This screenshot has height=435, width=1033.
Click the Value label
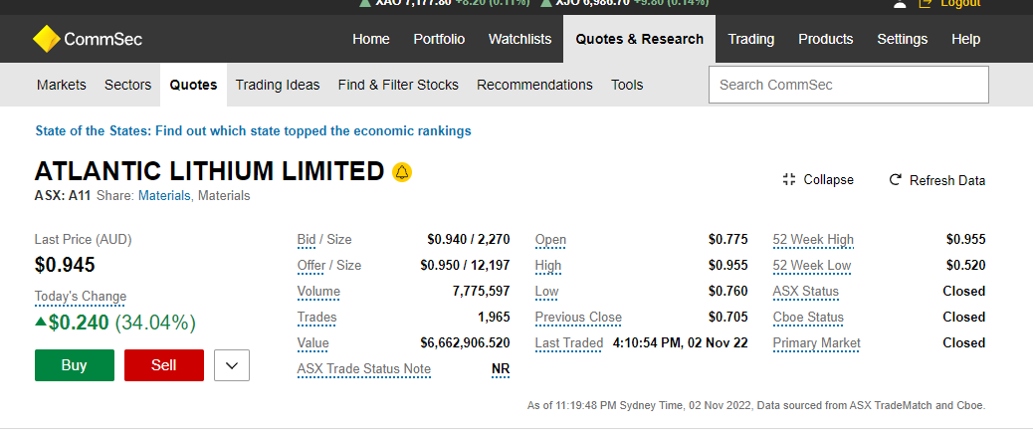[312, 342]
